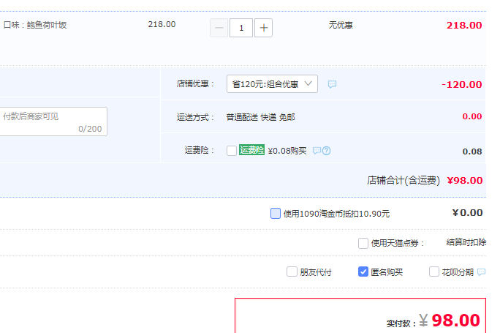Open the question mark help icon for 运费险
Screen dimensions: 500x333
326,151
